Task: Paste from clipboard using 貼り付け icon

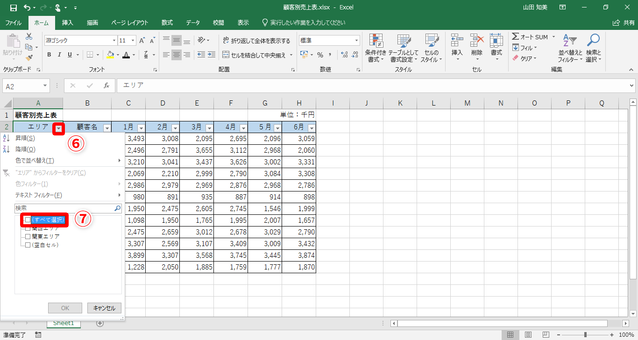Action: pos(12,45)
